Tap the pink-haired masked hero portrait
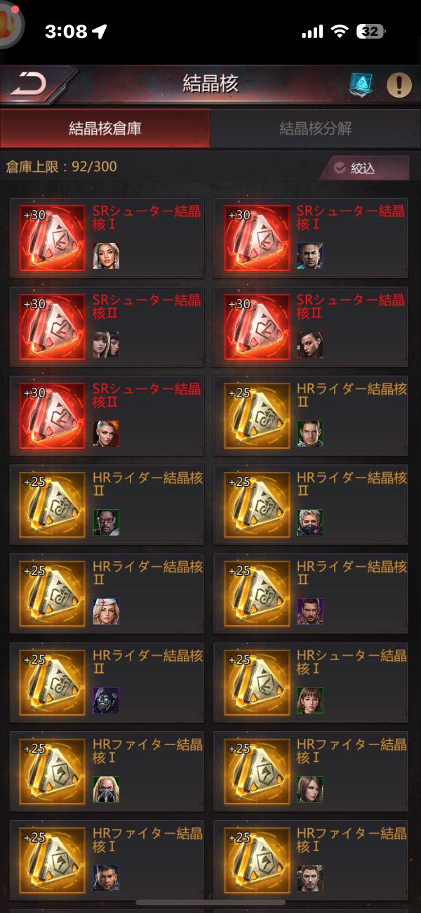The height and width of the screenshot is (913, 421). click(x=310, y=523)
